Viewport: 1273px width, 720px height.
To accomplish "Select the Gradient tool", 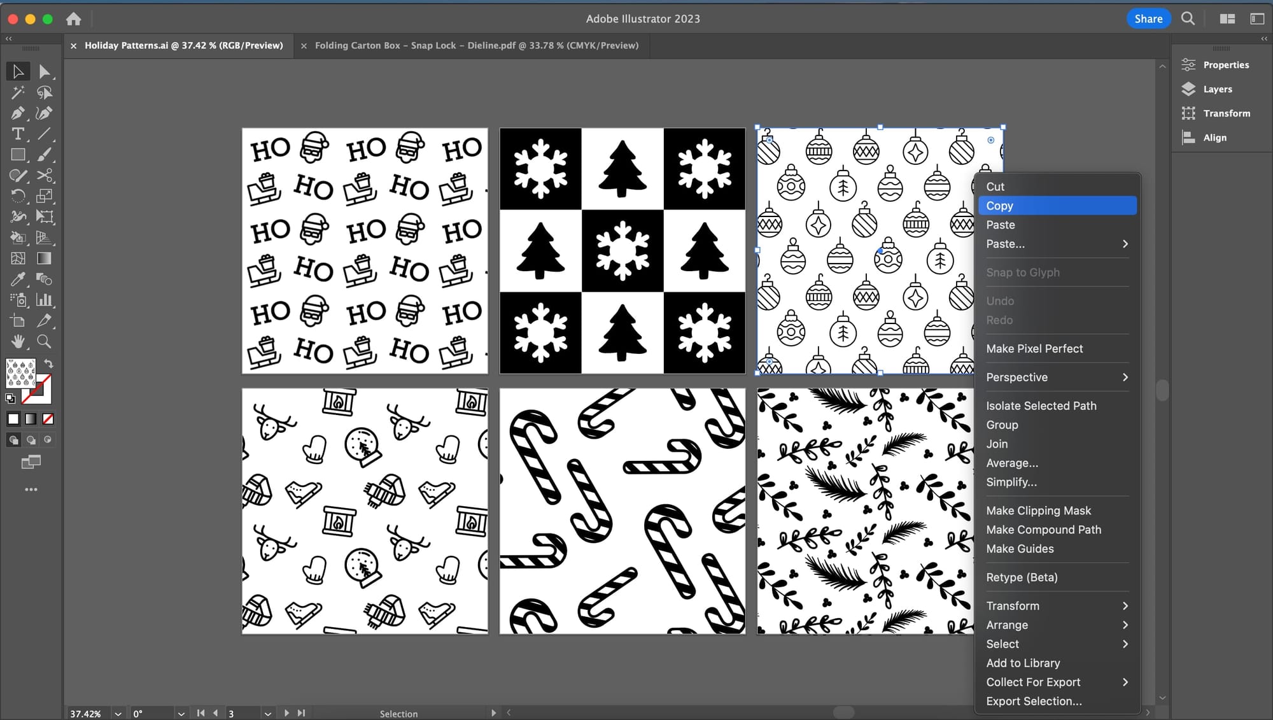I will (x=44, y=258).
